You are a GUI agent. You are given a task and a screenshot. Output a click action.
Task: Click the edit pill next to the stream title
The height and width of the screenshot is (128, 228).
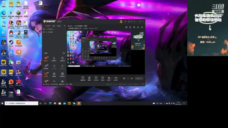pyautogui.click(x=85, y=26)
